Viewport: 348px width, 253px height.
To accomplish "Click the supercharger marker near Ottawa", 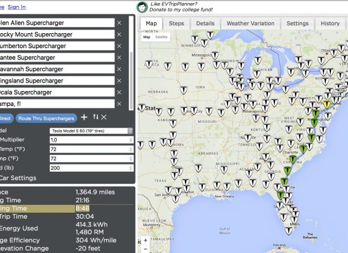I will pyautogui.click(x=334, y=53).
